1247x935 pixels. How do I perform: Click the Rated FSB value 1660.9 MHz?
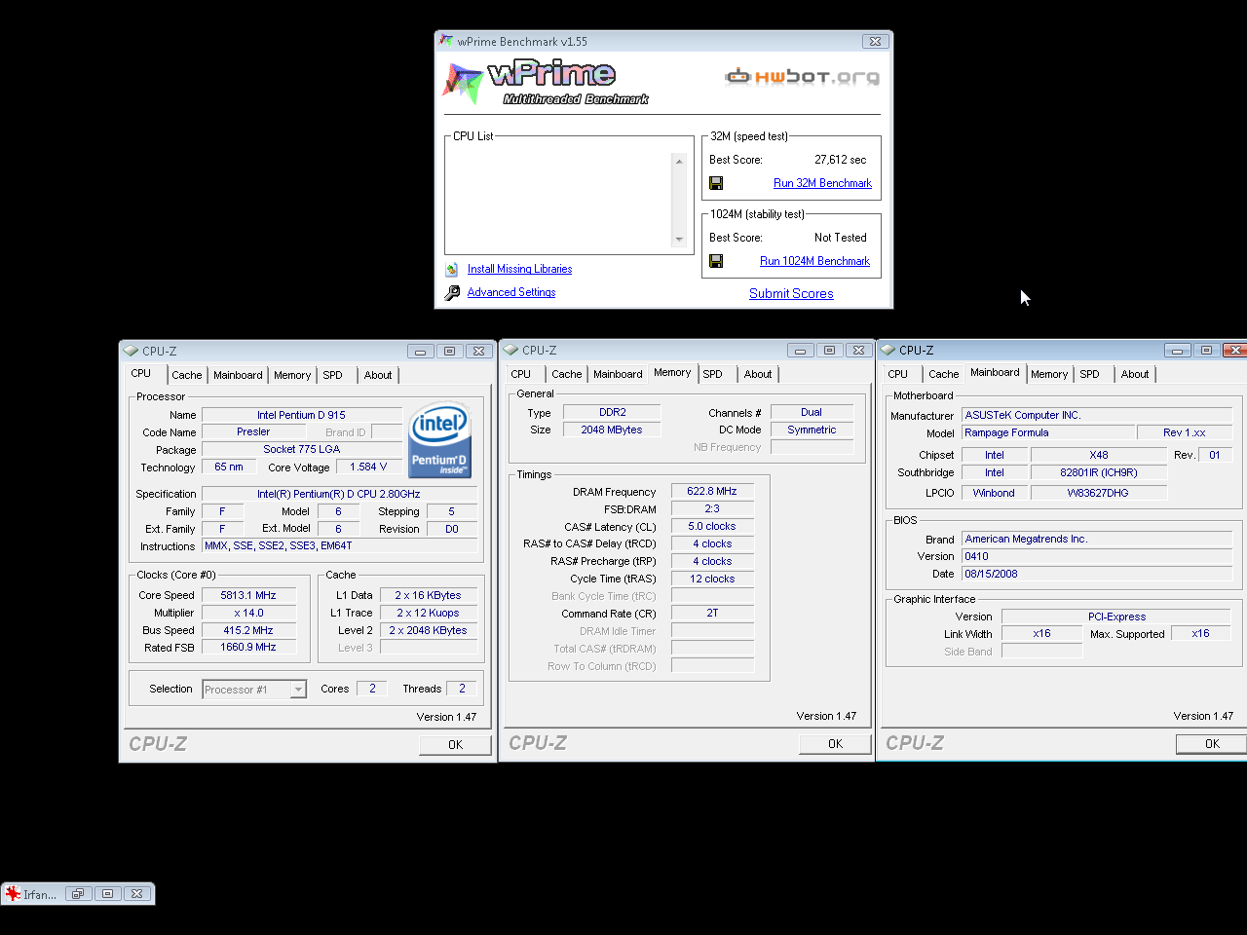[248, 648]
